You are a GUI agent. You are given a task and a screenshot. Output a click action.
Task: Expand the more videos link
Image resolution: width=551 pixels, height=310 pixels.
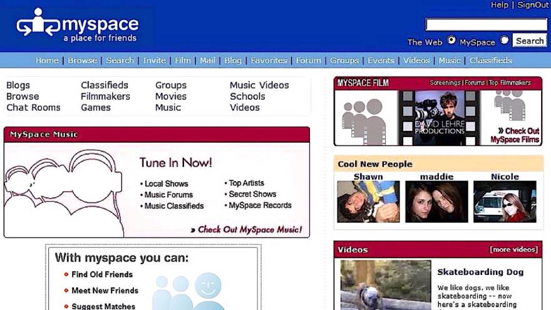[513, 250]
